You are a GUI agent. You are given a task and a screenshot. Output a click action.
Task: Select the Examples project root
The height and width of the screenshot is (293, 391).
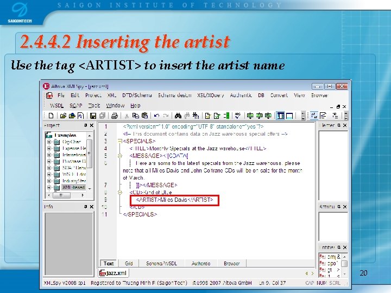pos(65,135)
